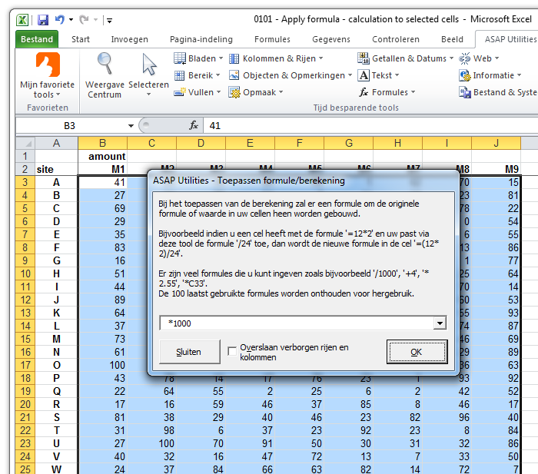Switch to the Beeld tab

[x=452, y=39]
